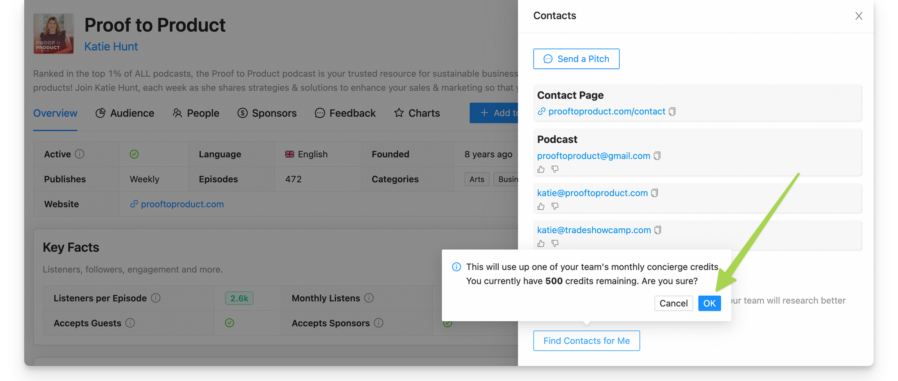
Task: Cancel the concierge credit confirmation
Action: (673, 303)
